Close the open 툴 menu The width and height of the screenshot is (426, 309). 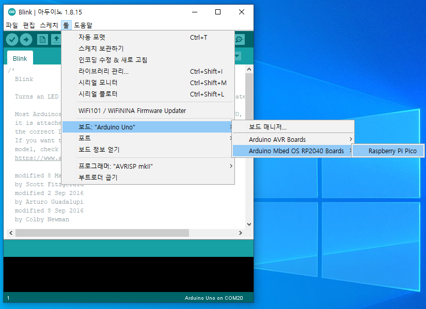point(66,25)
